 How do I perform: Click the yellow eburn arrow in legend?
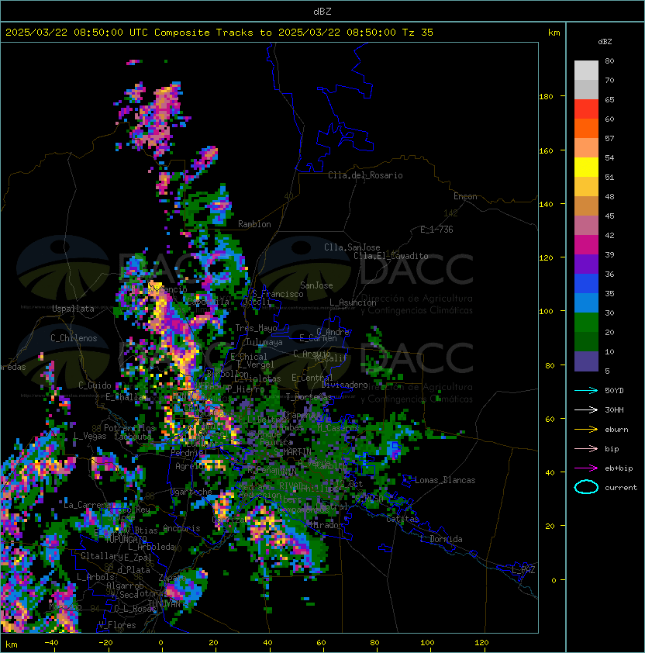click(x=586, y=430)
